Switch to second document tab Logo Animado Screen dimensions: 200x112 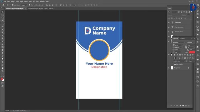[41, 9]
